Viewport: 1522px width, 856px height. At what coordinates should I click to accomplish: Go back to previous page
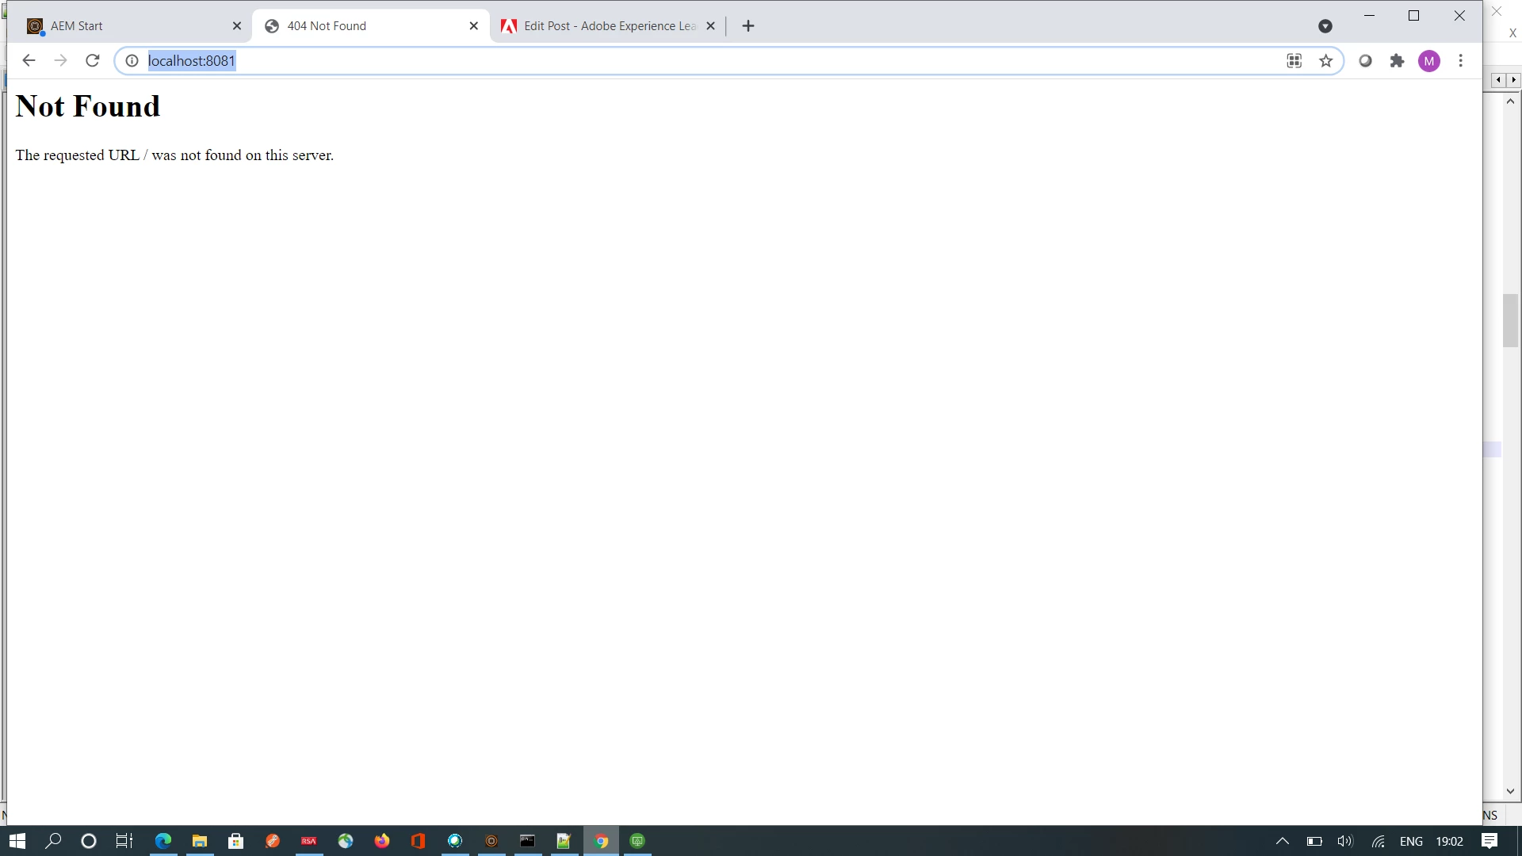coord(29,61)
